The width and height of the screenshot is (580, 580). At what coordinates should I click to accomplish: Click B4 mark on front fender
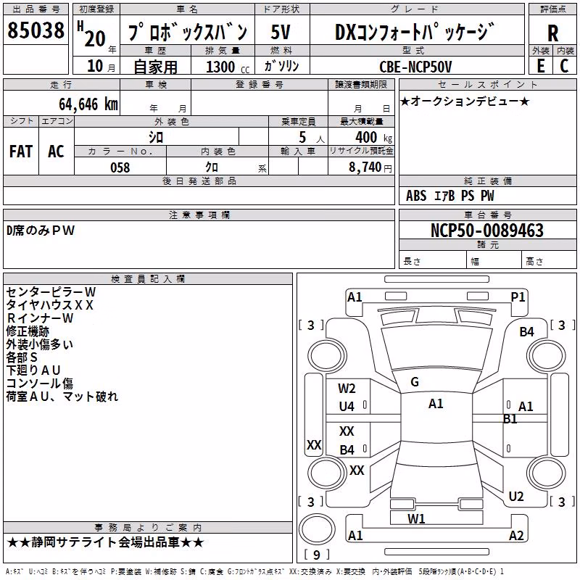pyautogui.click(x=526, y=332)
